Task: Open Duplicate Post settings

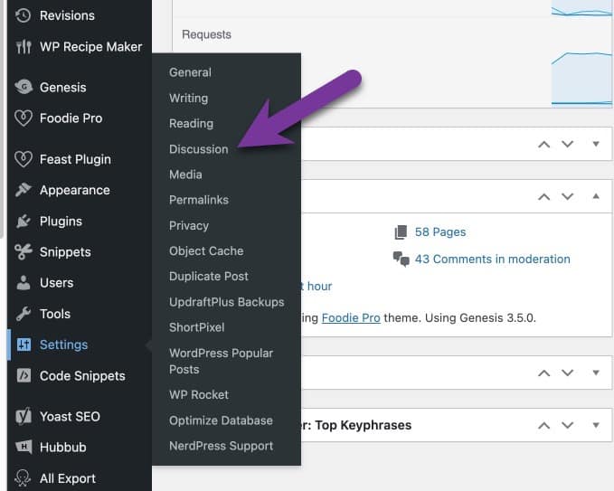Action: tap(209, 277)
